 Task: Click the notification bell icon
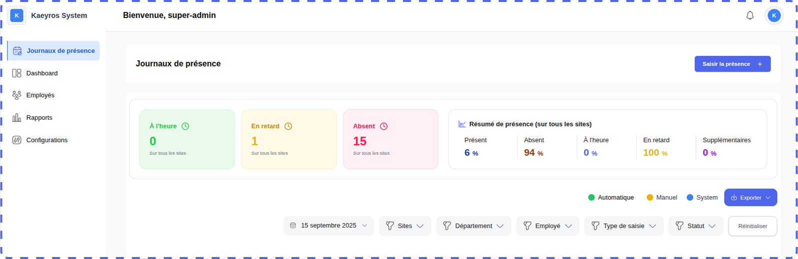[x=749, y=15]
